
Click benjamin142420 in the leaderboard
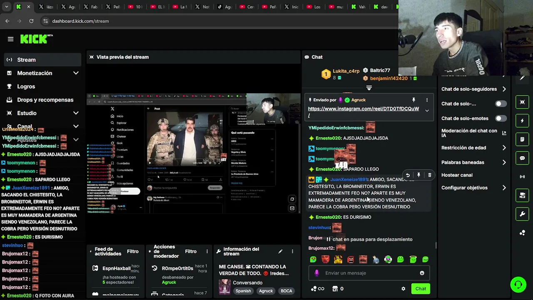[x=389, y=78]
